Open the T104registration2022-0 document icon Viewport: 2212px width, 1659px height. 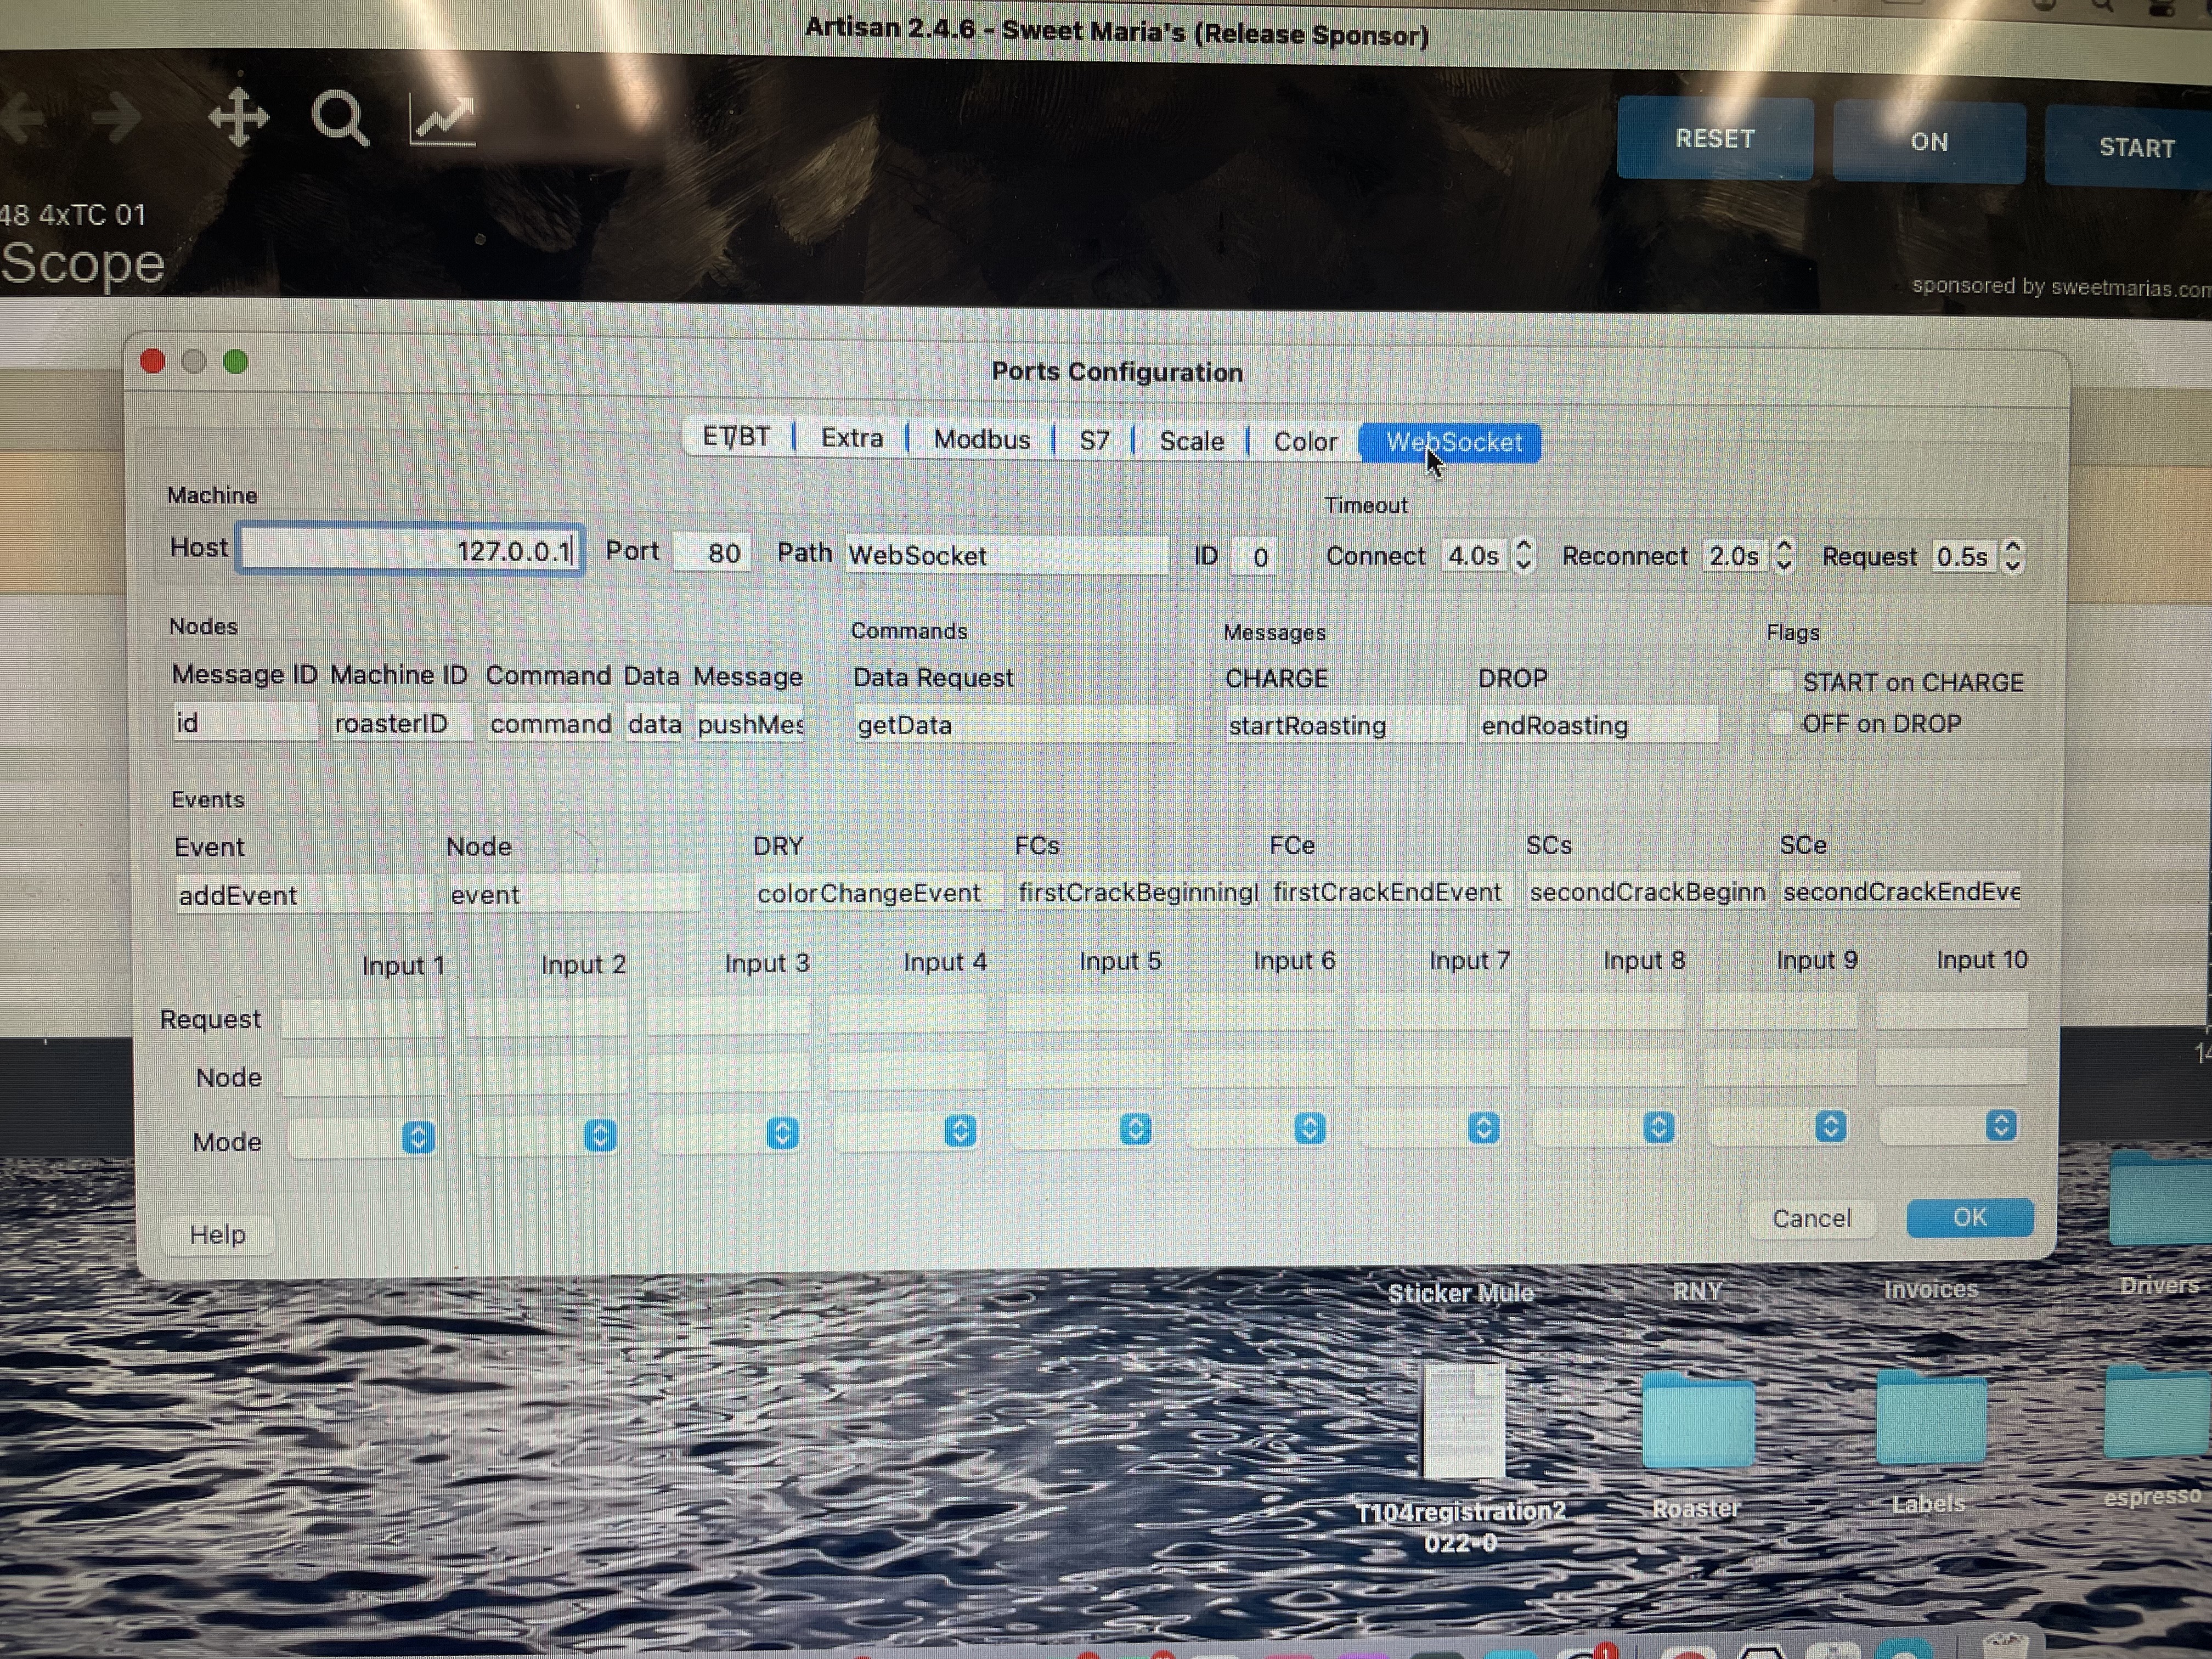[1463, 1420]
